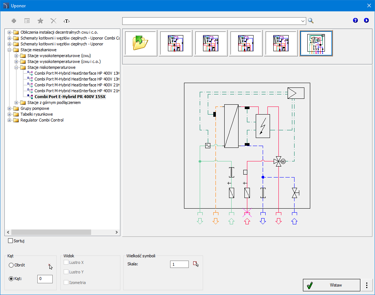
Task: Select Regulator Combi Control tree item
Action: [x=42, y=120]
